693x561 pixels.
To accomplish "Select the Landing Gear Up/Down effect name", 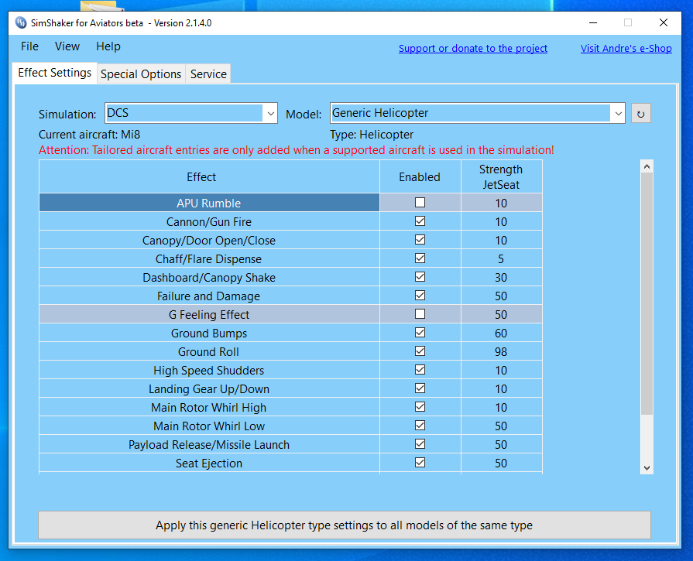I will click(209, 388).
